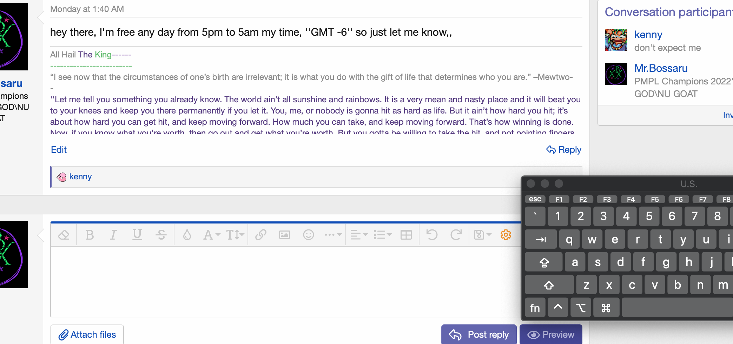Toggle bold formatting in editor

click(90, 235)
